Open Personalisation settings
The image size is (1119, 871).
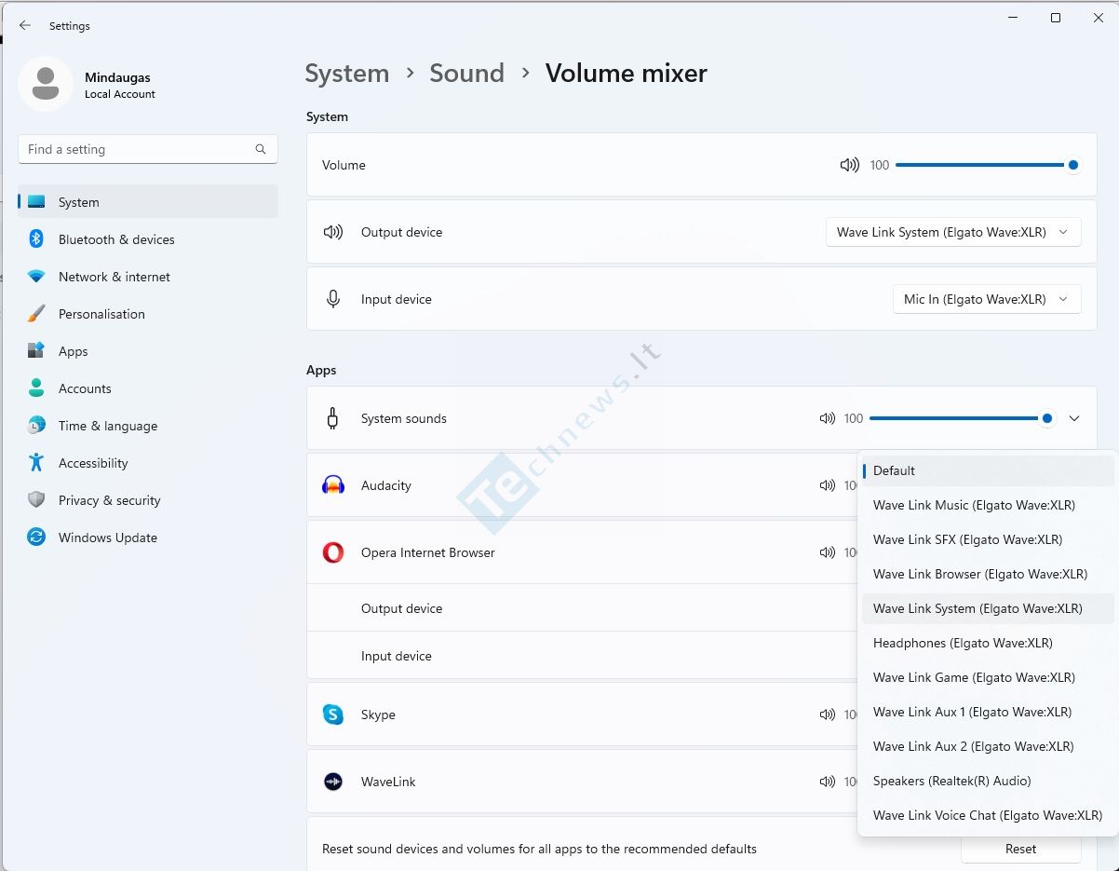[x=148, y=314]
